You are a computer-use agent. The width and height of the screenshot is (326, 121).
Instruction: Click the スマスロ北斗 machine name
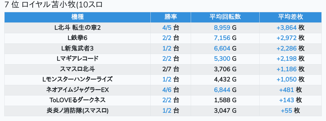click(x=77, y=69)
